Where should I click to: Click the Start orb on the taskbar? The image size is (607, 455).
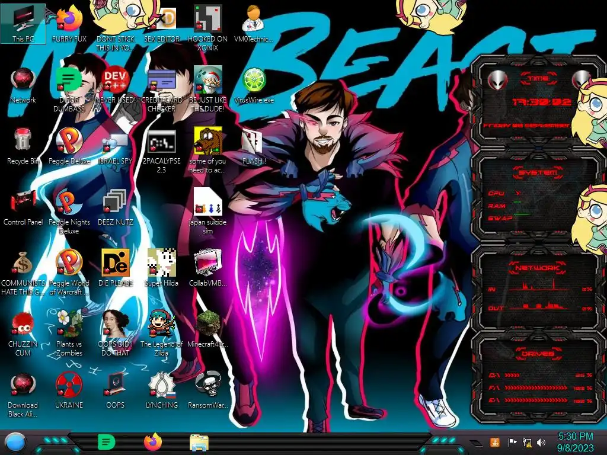15,443
